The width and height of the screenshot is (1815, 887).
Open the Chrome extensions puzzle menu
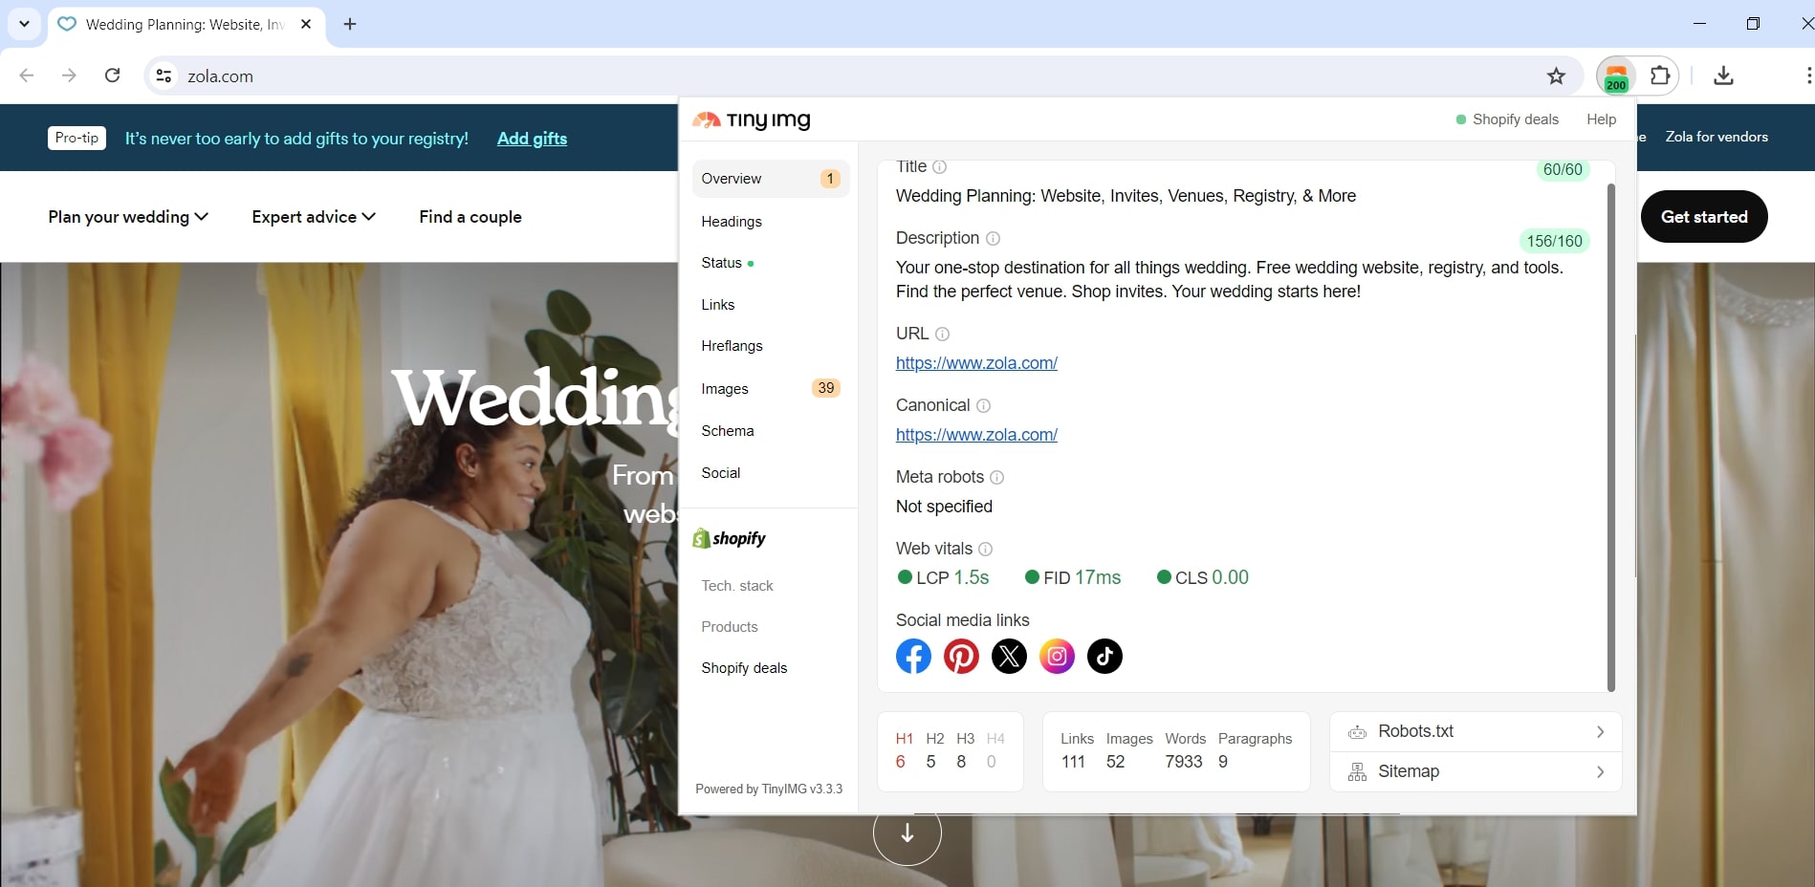coord(1661,76)
